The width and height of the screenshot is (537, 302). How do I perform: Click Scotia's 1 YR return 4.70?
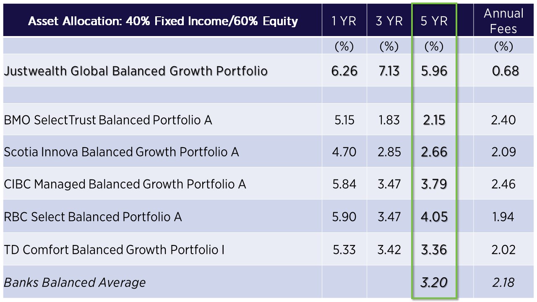344,152
